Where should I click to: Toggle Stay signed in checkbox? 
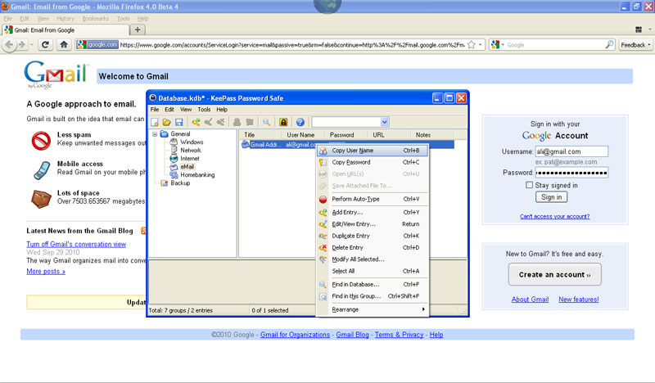click(x=529, y=185)
